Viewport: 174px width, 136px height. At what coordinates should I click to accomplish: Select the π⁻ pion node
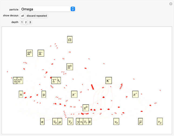click(74, 94)
